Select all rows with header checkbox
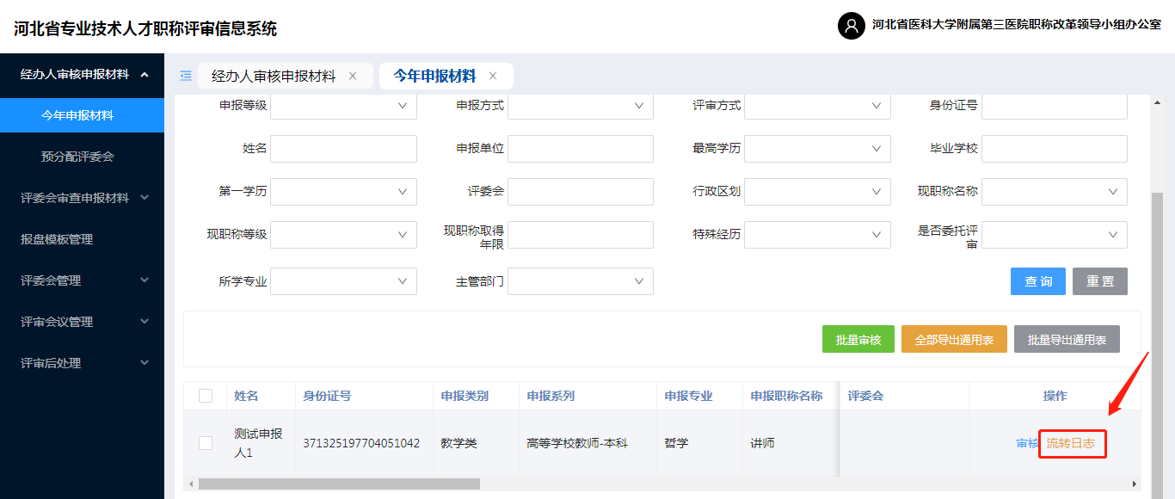Image resolution: width=1175 pixels, height=499 pixels. pyautogui.click(x=206, y=396)
